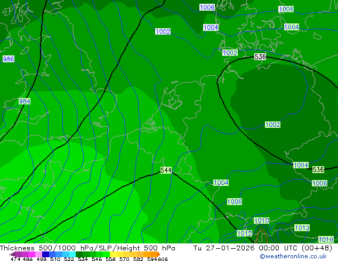Click the dark blue legend swatch above 498
This screenshot has height=261, width=338.
(x=45, y=254)
